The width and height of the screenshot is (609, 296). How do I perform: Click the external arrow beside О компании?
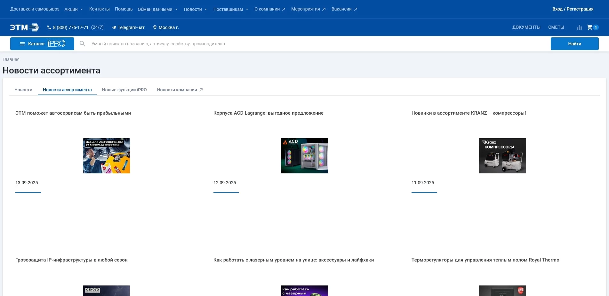tap(283, 9)
